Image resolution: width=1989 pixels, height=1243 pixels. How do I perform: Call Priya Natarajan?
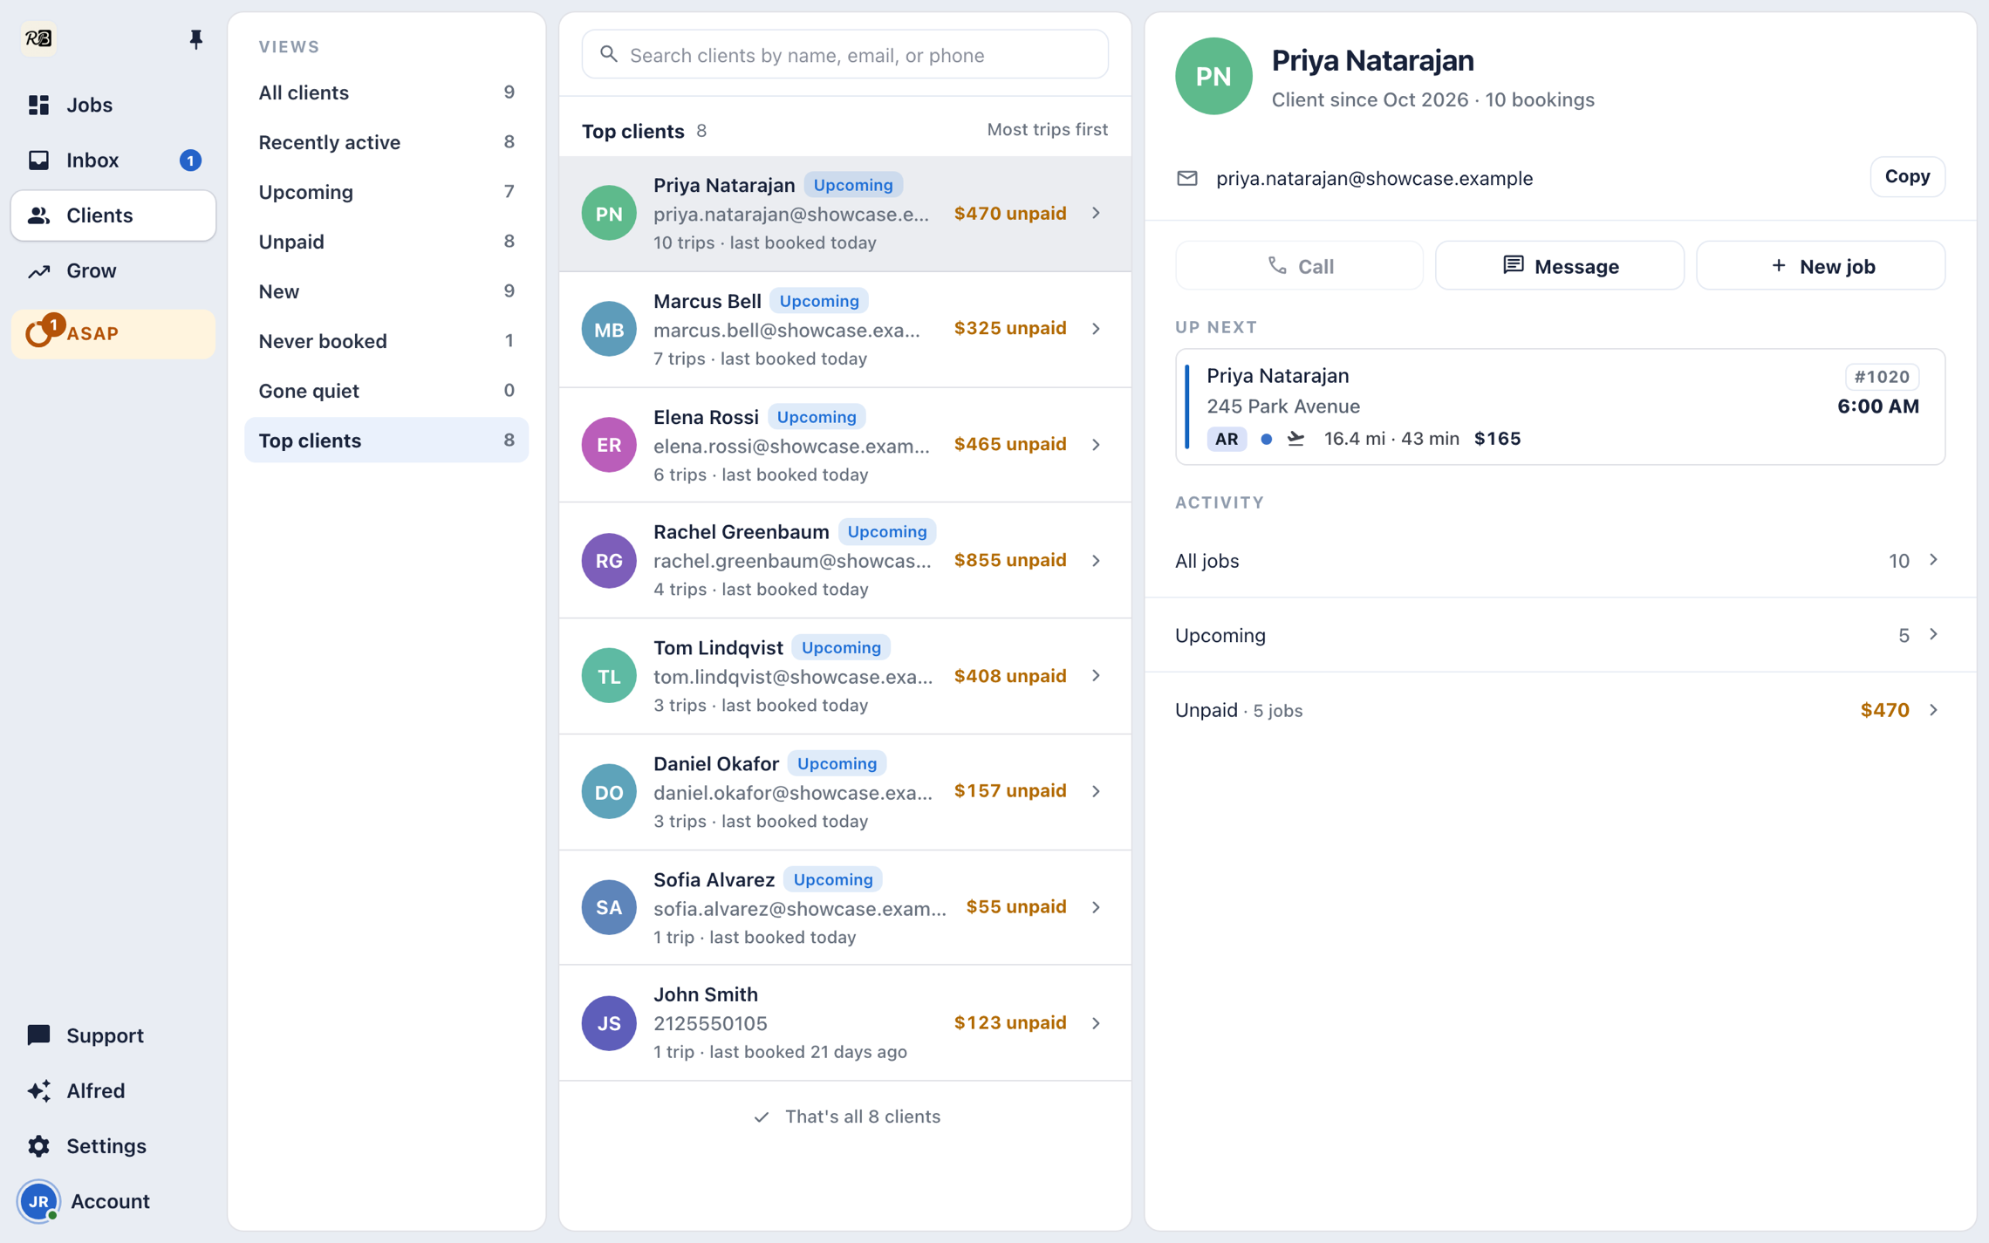pos(1299,266)
